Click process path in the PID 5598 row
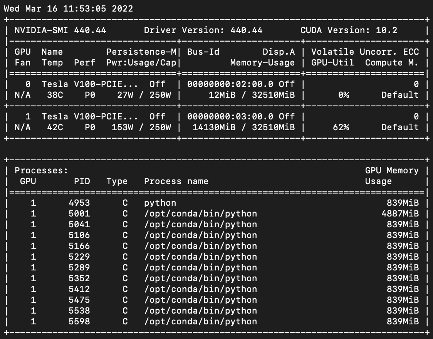The image size is (433, 339). [x=200, y=321]
